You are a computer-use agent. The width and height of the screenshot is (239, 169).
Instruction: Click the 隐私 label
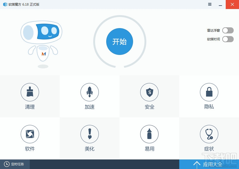point(209,107)
